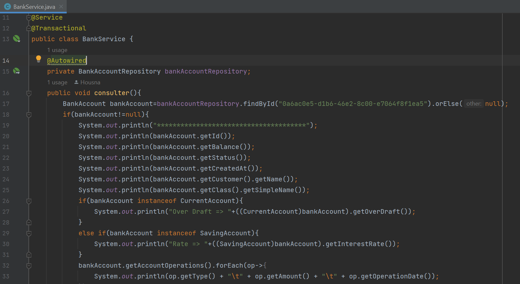
Task: Click the @Transactional annotation text
Action: coord(59,28)
